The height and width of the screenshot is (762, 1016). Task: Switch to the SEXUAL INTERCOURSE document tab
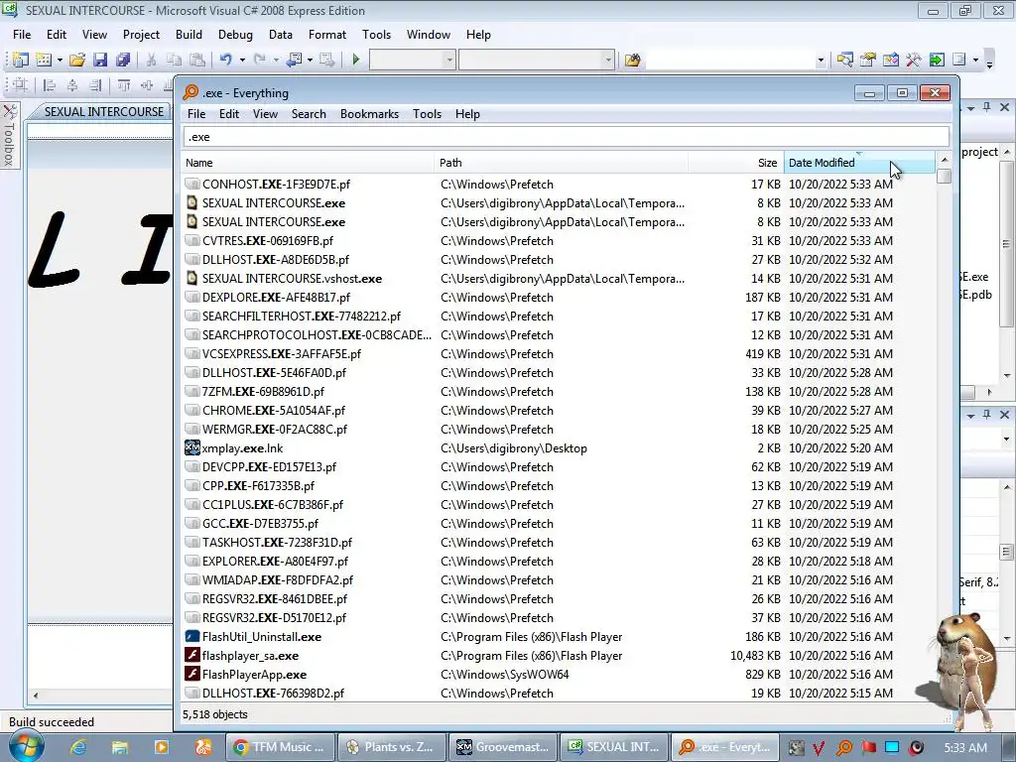103,111
